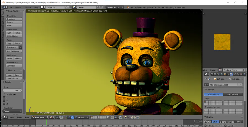Screen dimensions: 248x127
Task: Open the Render Layers properties tab icon
Action: 215,74
